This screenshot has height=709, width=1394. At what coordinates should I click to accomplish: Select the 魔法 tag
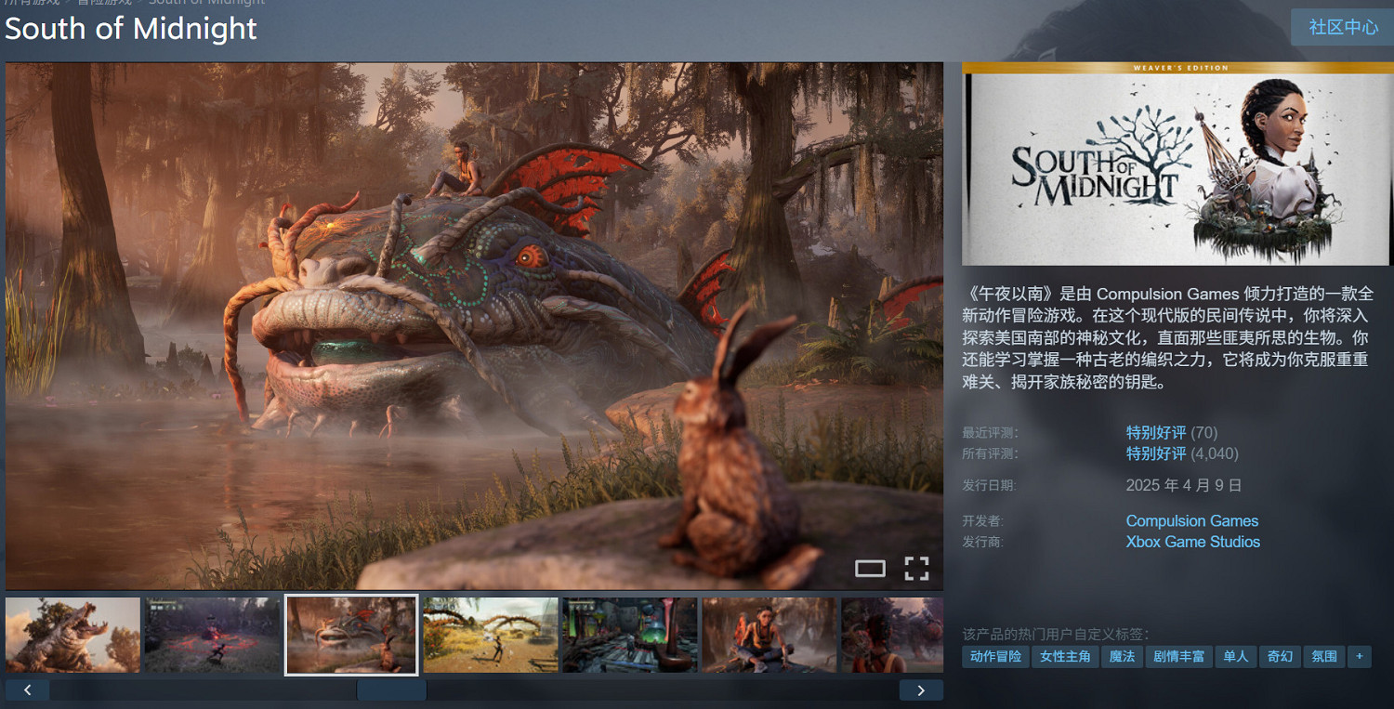[x=1122, y=656]
